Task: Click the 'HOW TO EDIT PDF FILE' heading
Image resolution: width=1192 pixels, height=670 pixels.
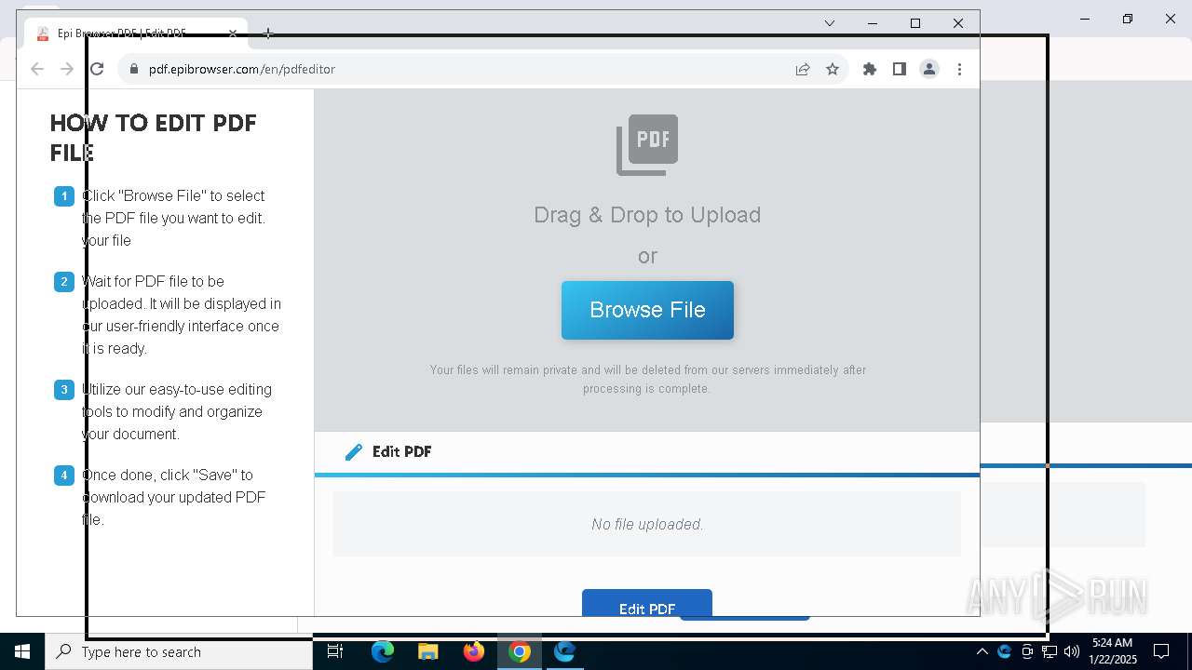Action: 153,138
